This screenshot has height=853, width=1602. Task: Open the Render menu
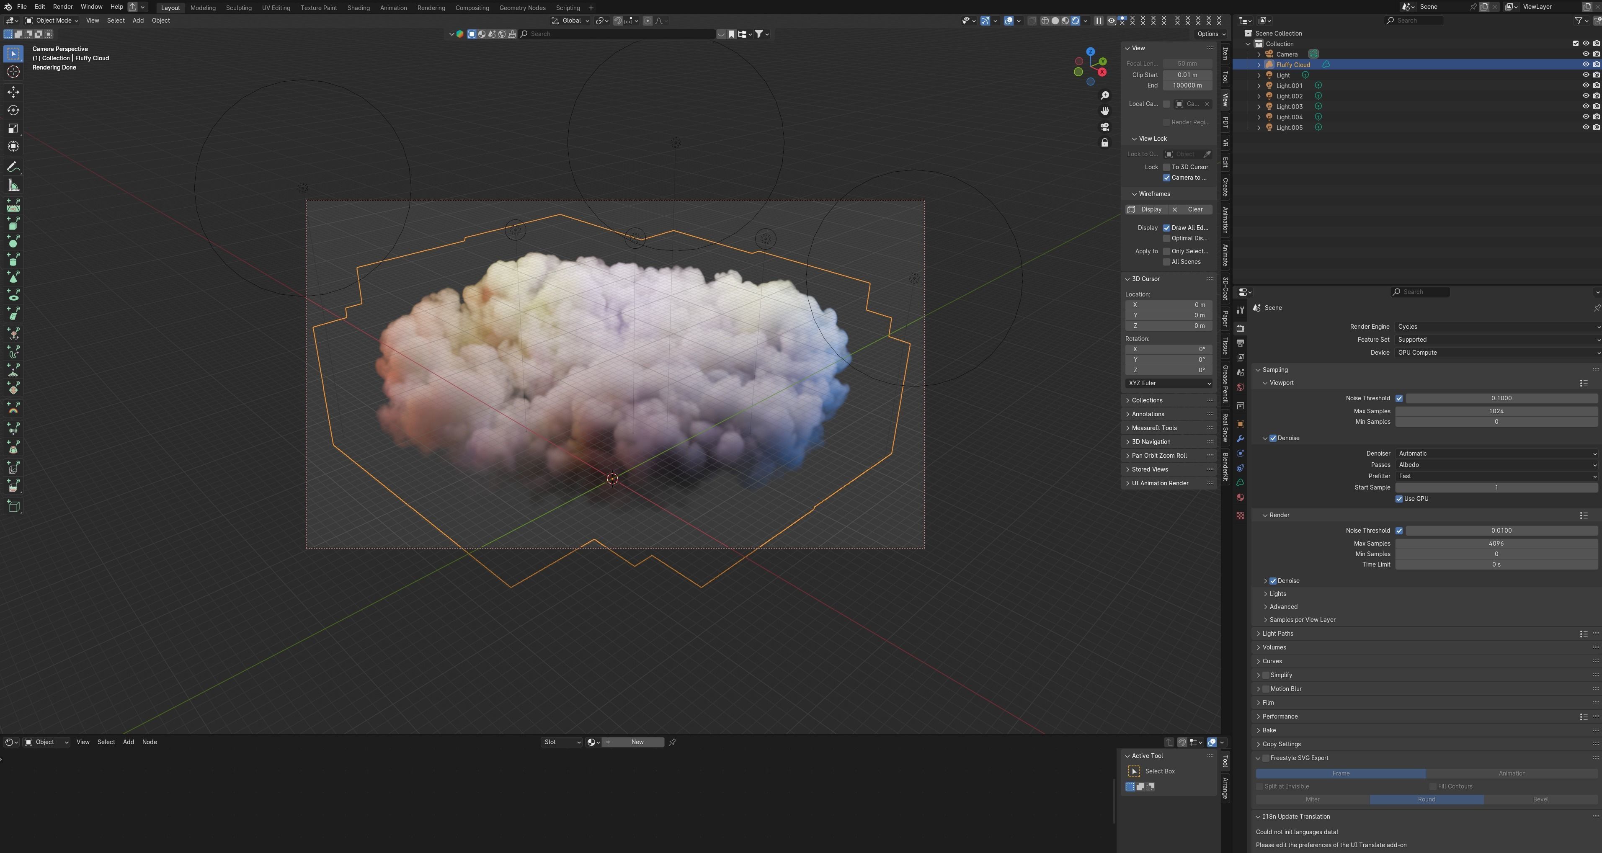coord(63,6)
